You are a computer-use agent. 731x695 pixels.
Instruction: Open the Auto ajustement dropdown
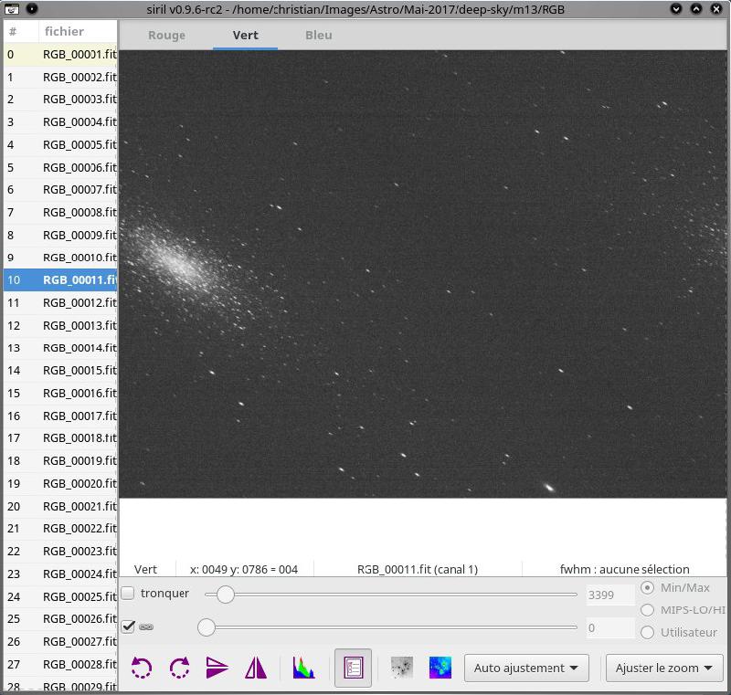point(526,668)
